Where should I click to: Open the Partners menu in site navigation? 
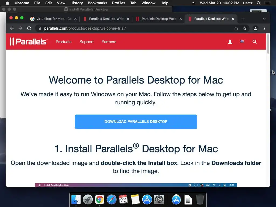109,42
